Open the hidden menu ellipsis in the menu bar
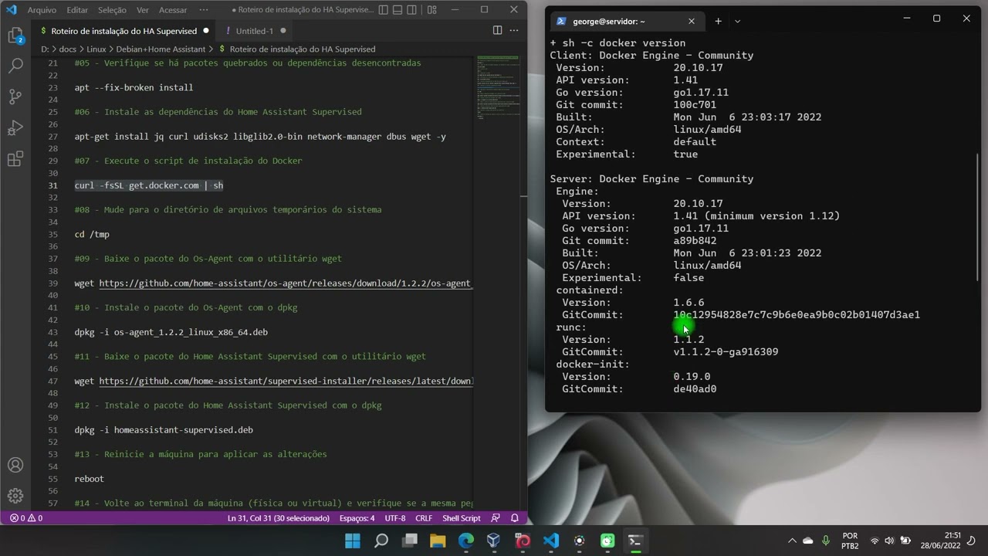988x556 pixels. [203, 10]
